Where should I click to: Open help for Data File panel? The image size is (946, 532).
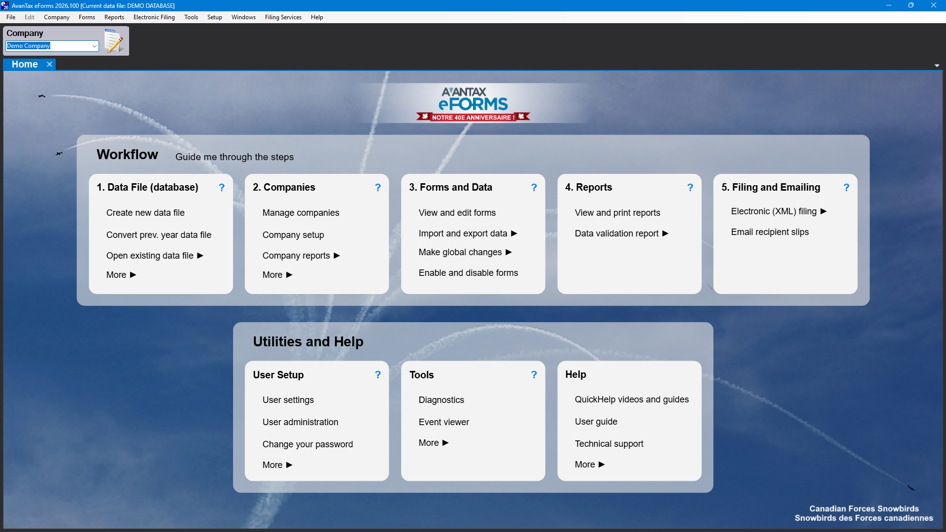[x=221, y=188]
